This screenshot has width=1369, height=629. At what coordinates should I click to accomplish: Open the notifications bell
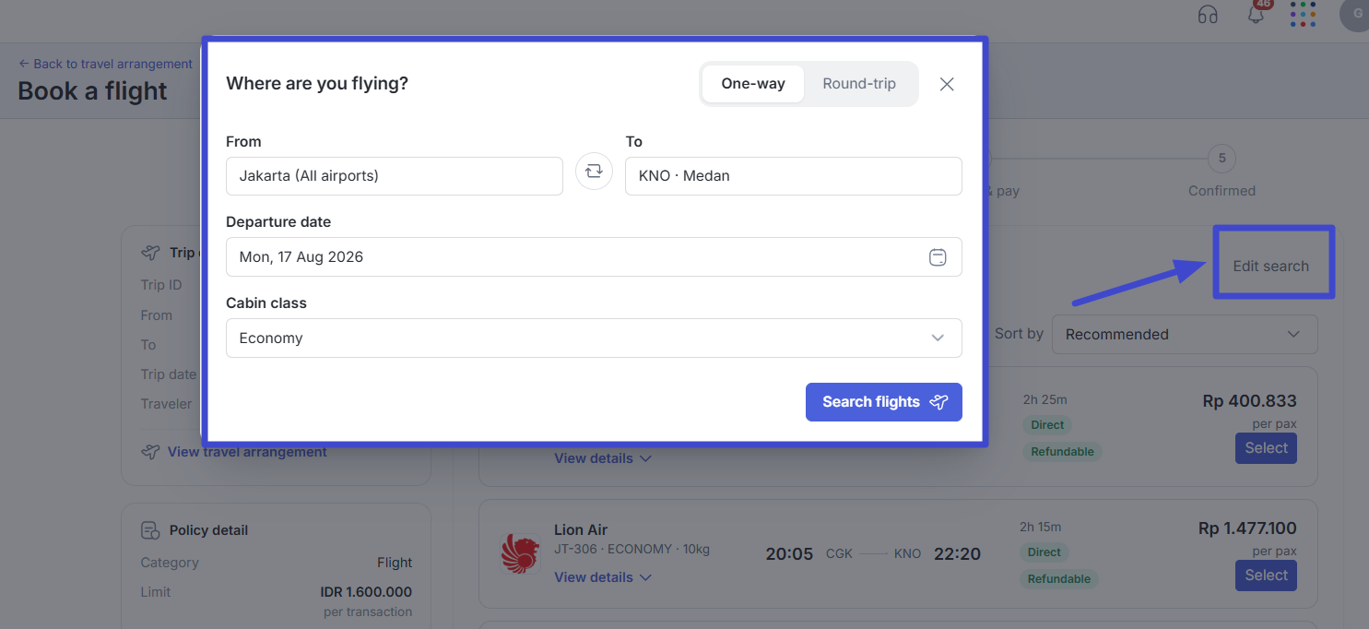click(x=1256, y=14)
